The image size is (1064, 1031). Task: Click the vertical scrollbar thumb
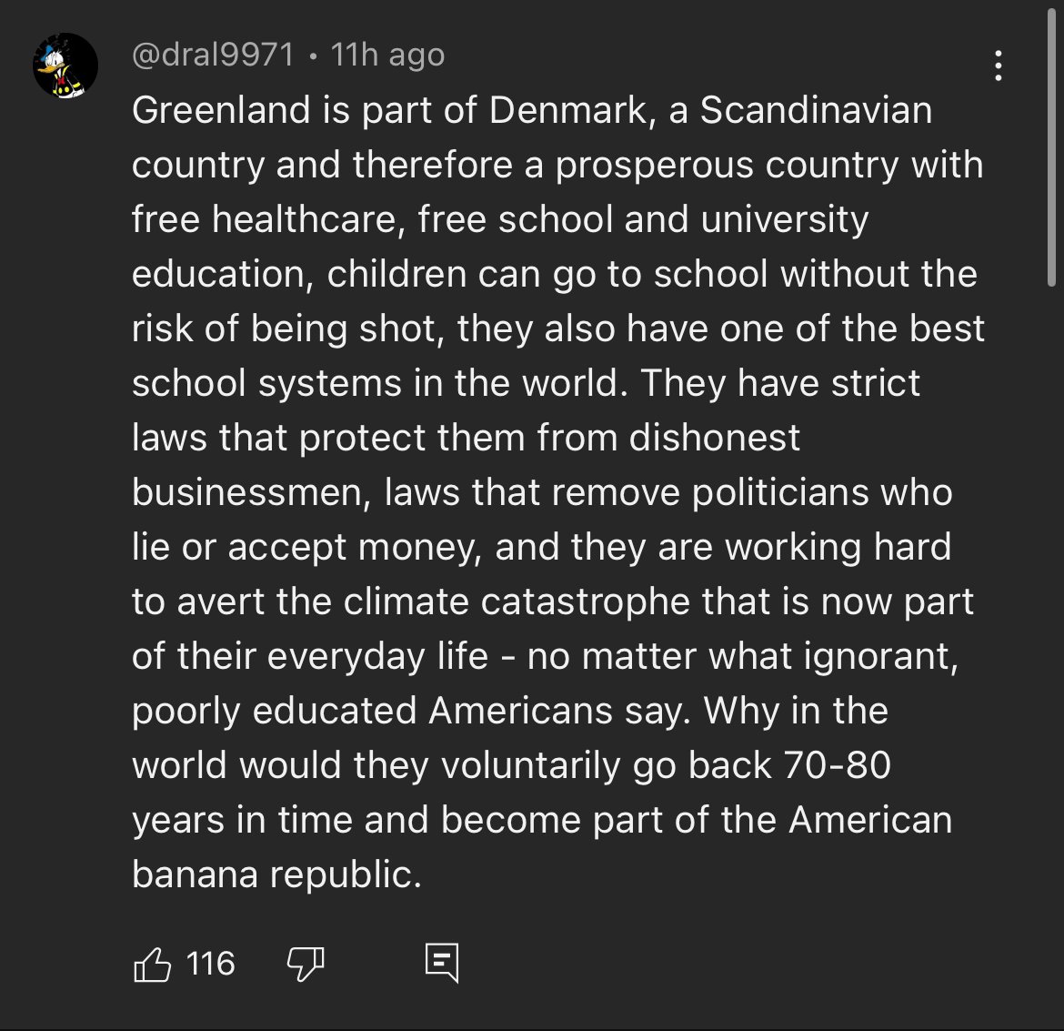1051,146
